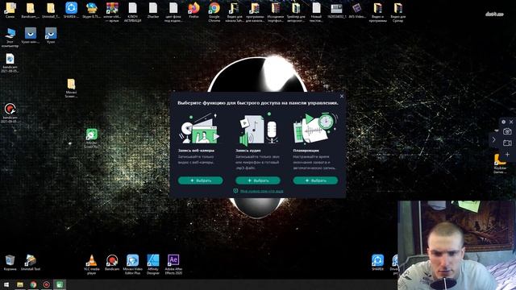The width and height of the screenshot is (516, 290).
Task: Choose the audio recording function button
Action: click(258, 180)
